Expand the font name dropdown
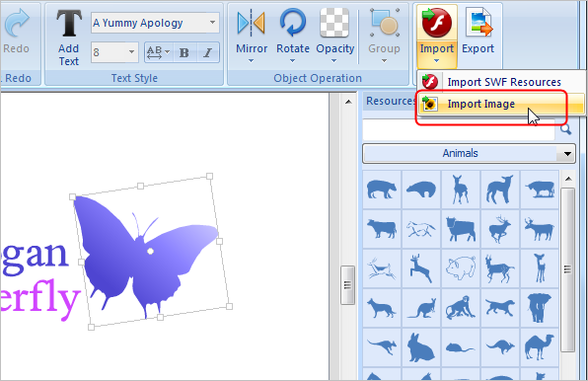The width and height of the screenshot is (588, 381). (212, 23)
